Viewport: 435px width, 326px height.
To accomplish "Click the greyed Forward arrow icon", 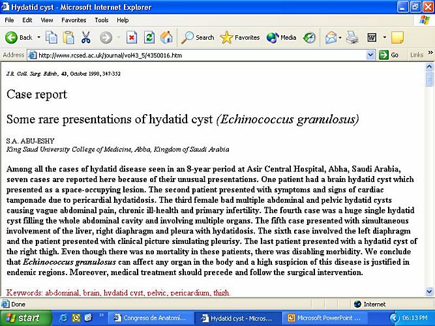I will pos(106,37).
